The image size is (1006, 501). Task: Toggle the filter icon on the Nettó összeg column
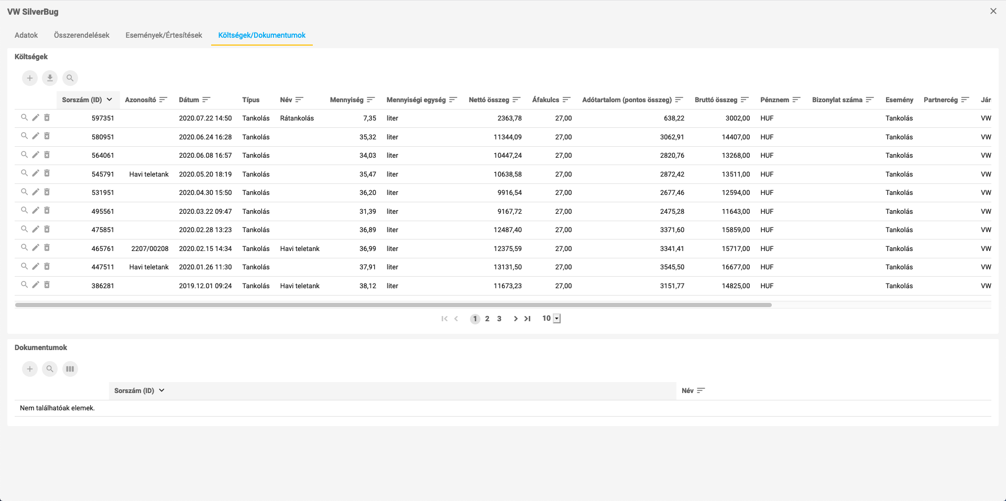[517, 100]
